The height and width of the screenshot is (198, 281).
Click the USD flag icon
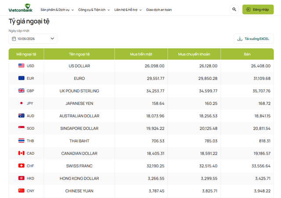22,66
